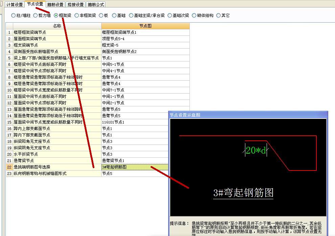Select row 水平折梁节点
The image size is (335, 236).
(x=57, y=154)
